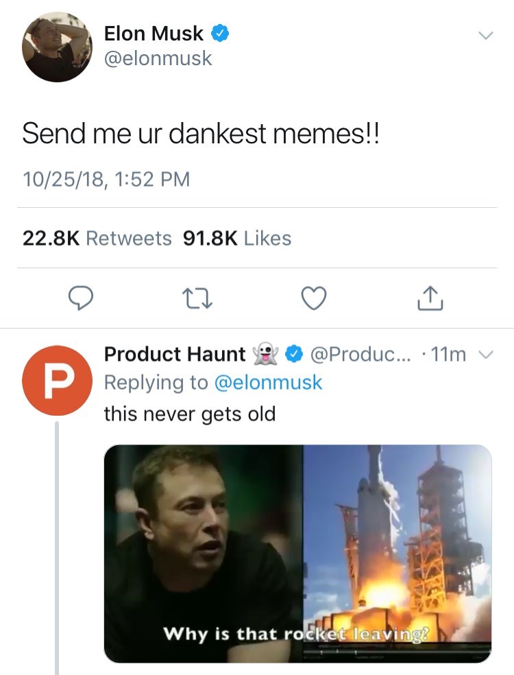Screen dimensions: 514x675
Task: Tap the ghost emoji beside Product Haunt
Action: coord(266,355)
